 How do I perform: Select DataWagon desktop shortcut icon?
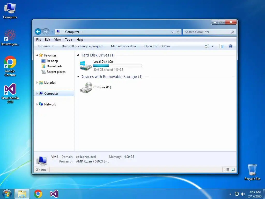click(x=10, y=38)
